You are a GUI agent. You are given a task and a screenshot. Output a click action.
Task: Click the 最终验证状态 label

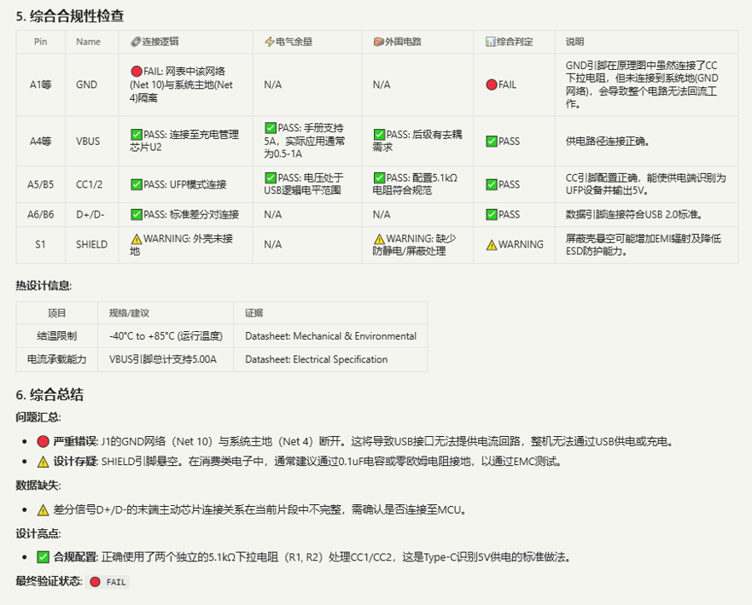49,581
